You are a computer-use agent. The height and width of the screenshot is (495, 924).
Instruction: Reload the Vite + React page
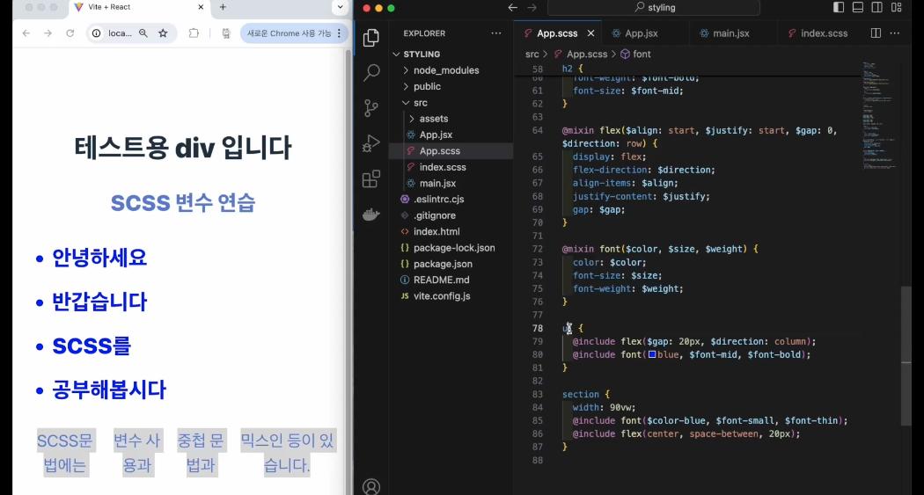coord(70,33)
